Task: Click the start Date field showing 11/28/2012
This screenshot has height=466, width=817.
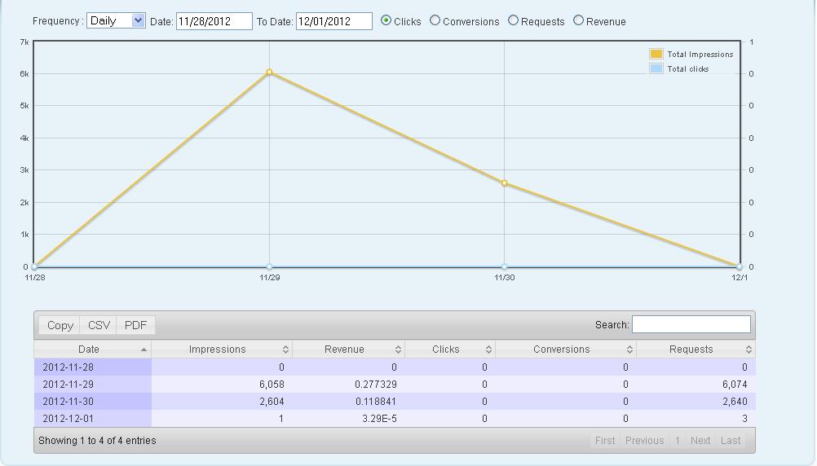Action: (x=214, y=21)
